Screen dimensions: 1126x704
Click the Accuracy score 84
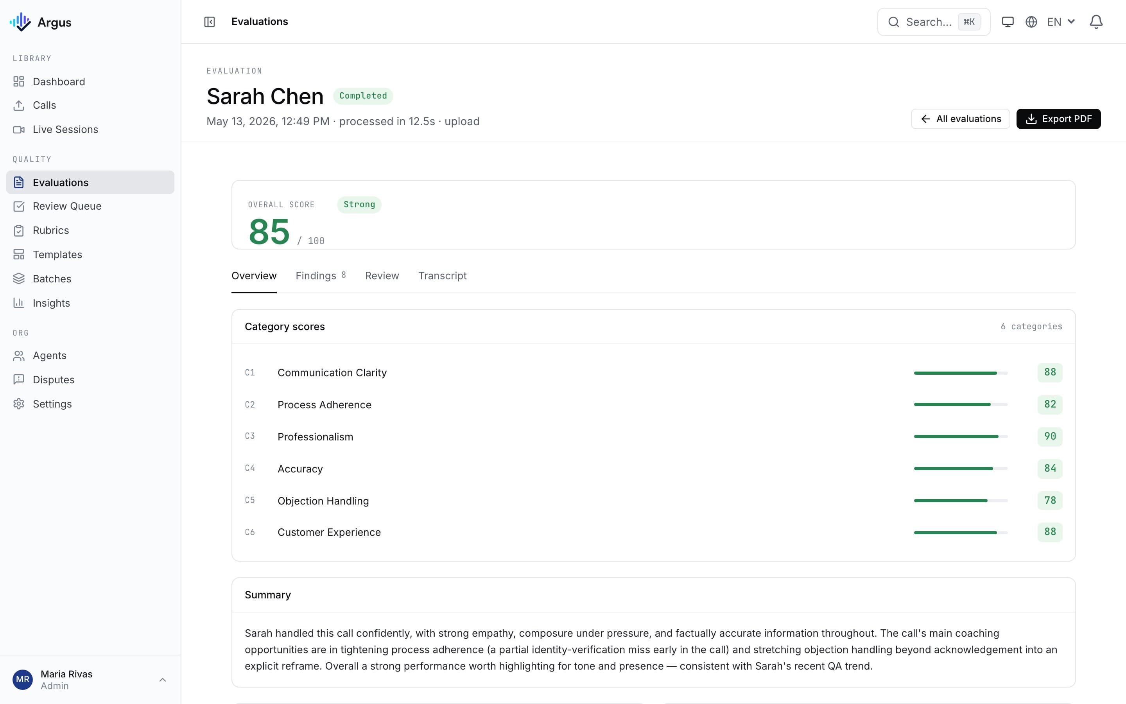pyautogui.click(x=1050, y=469)
